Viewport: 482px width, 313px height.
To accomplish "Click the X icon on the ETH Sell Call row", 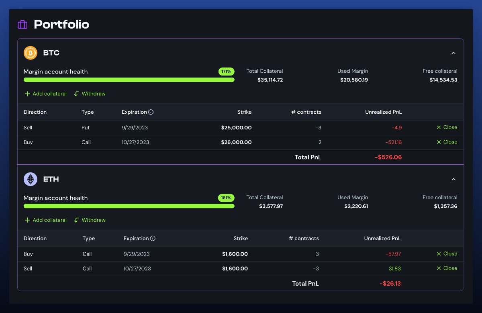I will tap(439, 268).
